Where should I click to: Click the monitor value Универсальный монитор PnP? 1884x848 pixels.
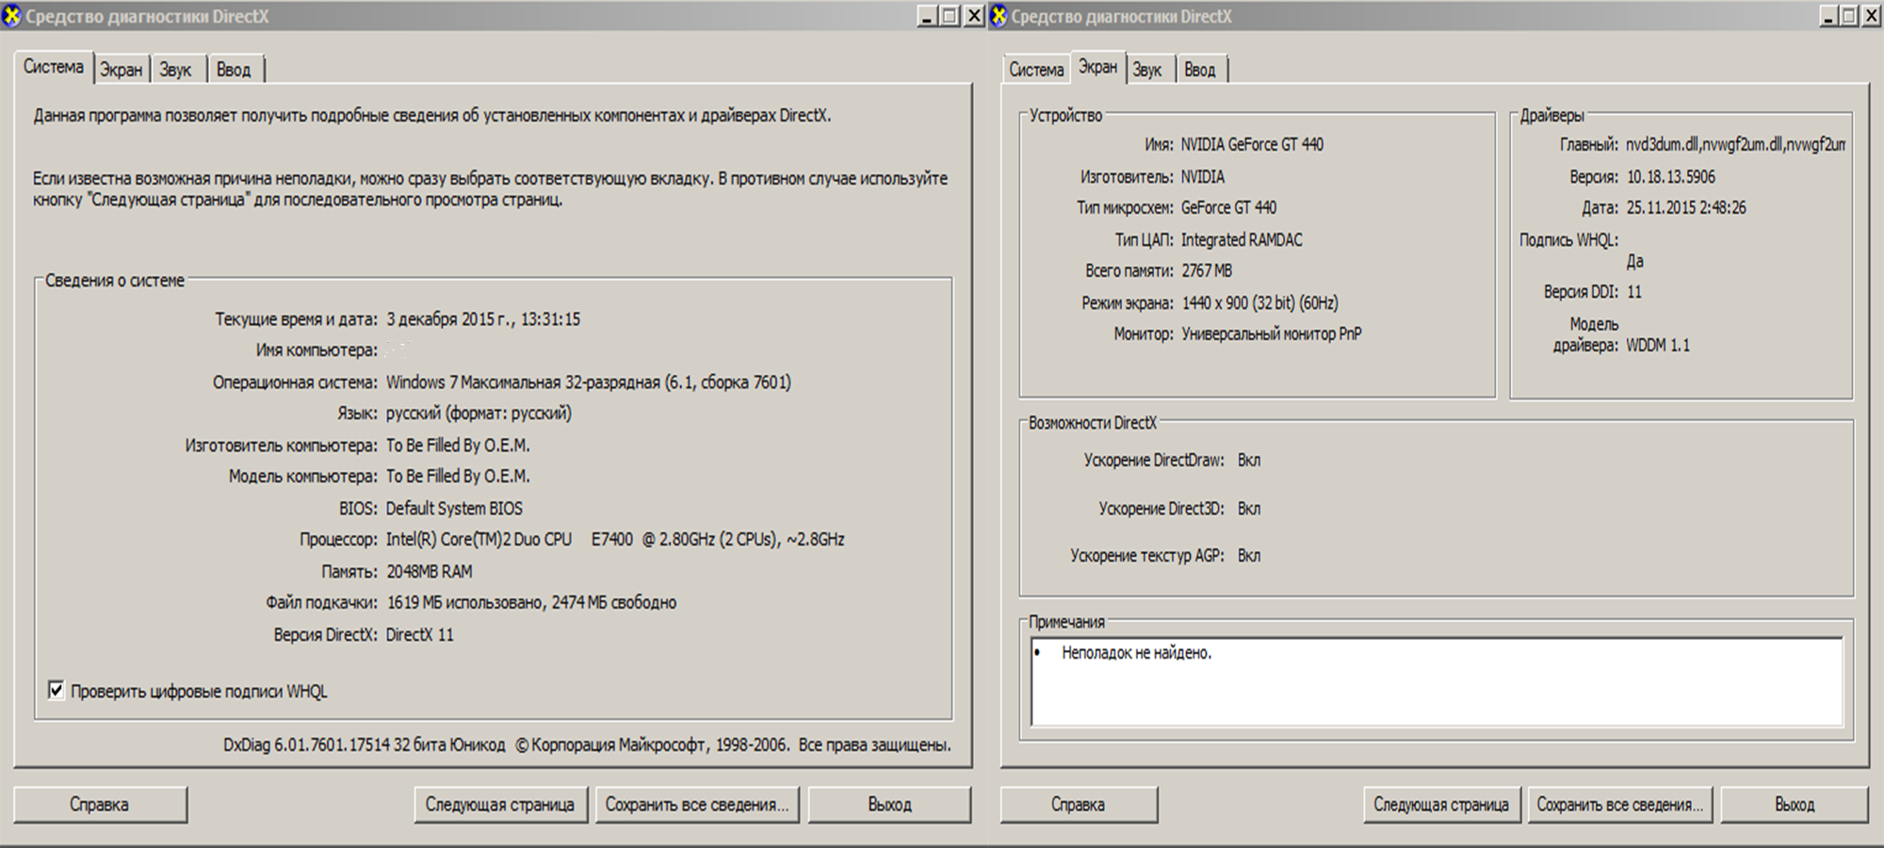tap(1272, 334)
